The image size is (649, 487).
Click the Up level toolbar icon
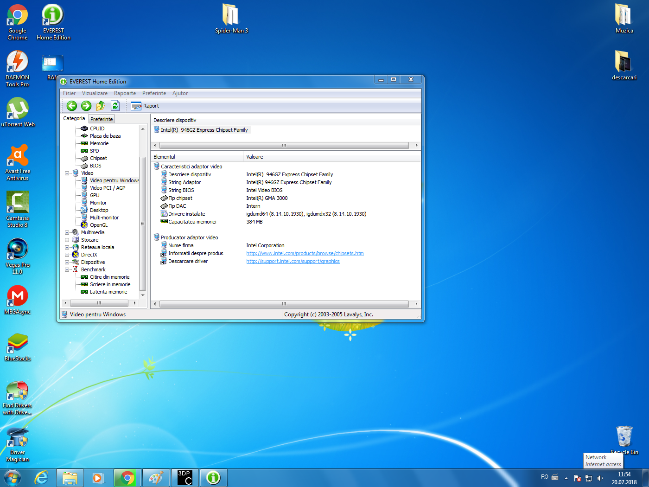tap(101, 106)
